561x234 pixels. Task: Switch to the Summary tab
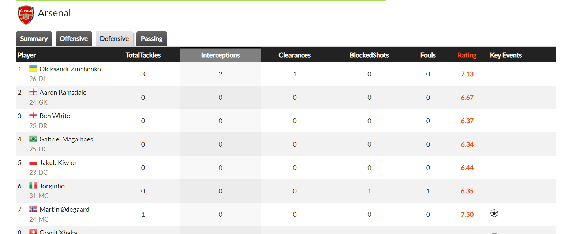pos(34,39)
